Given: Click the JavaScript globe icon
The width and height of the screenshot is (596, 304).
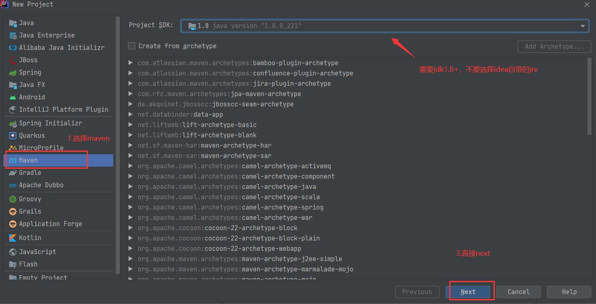Looking at the screenshot, I should tap(12, 252).
